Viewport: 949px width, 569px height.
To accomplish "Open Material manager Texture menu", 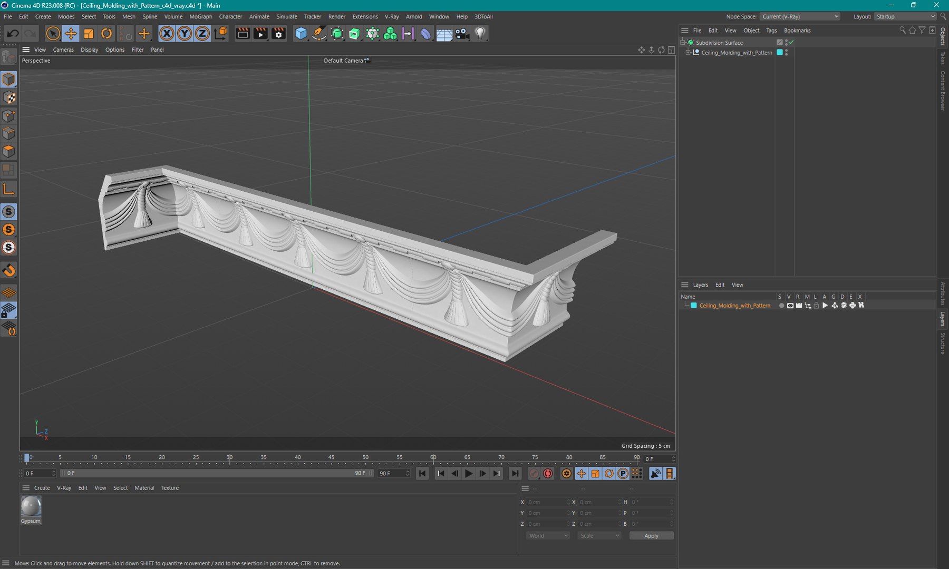I will [x=170, y=488].
